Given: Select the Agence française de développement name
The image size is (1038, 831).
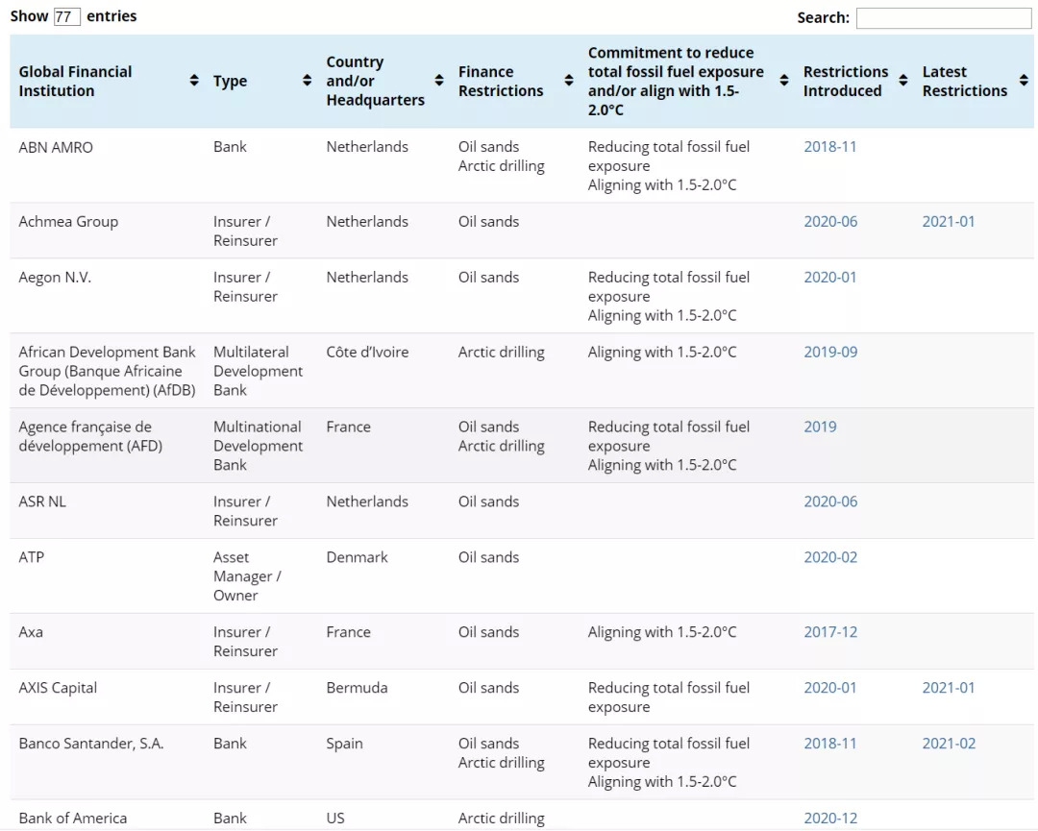Looking at the screenshot, I should pos(90,436).
